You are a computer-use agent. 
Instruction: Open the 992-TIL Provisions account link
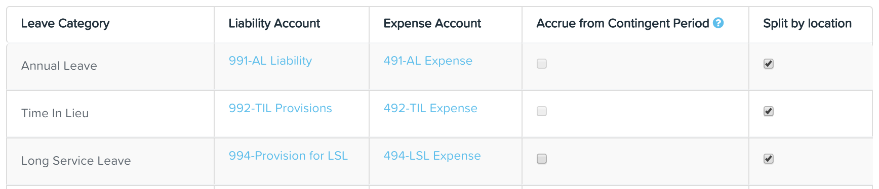(280, 108)
